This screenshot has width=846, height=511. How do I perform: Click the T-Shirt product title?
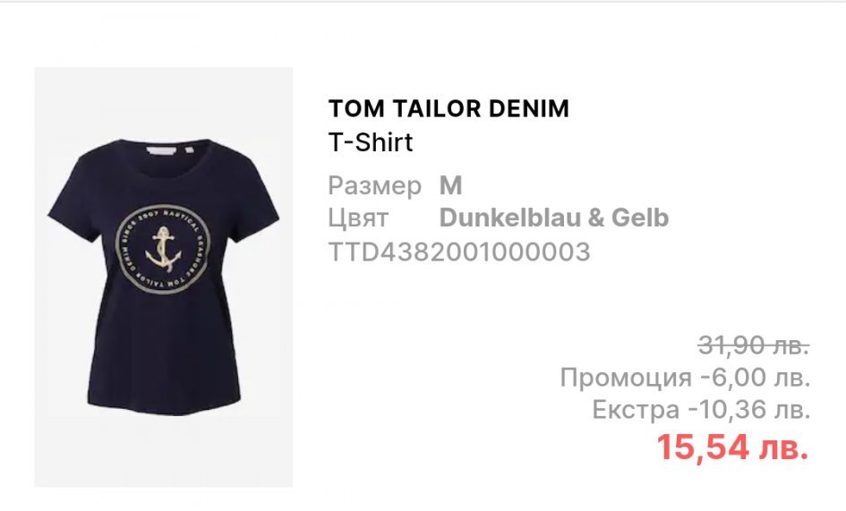tap(370, 142)
